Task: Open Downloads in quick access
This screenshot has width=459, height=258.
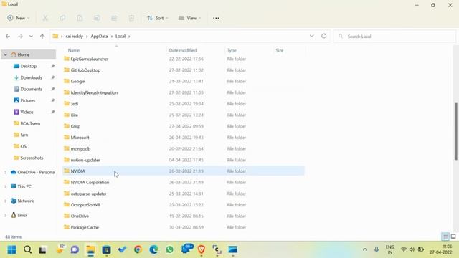Action: [31, 77]
